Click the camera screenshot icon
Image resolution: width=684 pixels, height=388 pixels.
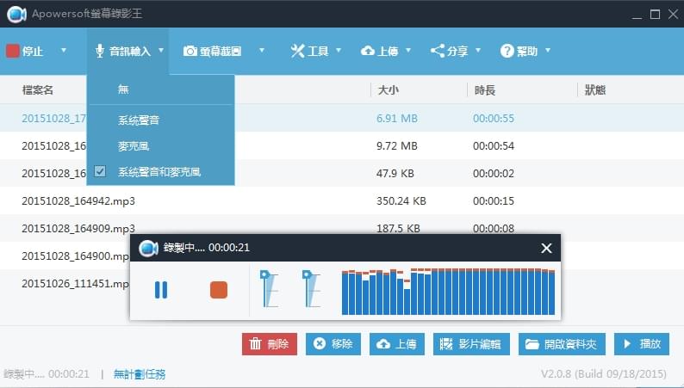pos(190,51)
